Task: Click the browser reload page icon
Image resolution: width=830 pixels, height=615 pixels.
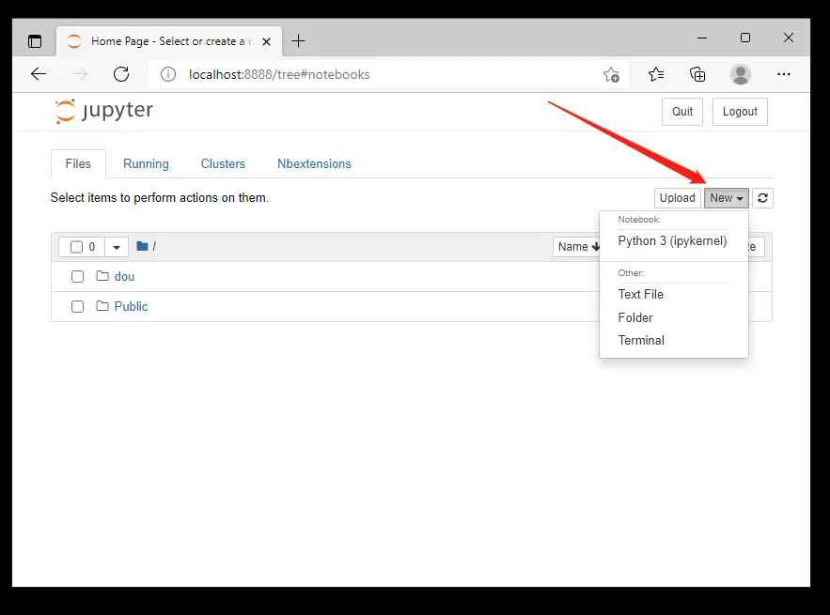Action: tap(121, 74)
